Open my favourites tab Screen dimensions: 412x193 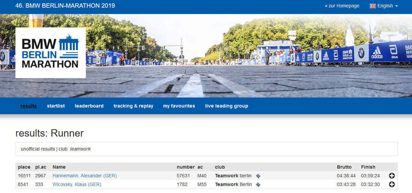pos(179,106)
